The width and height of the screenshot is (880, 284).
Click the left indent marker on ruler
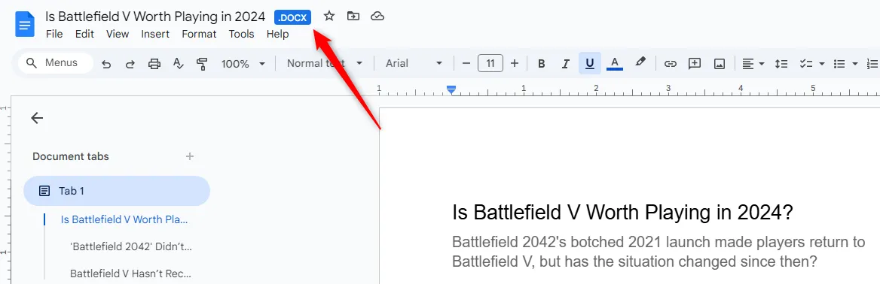pos(451,89)
